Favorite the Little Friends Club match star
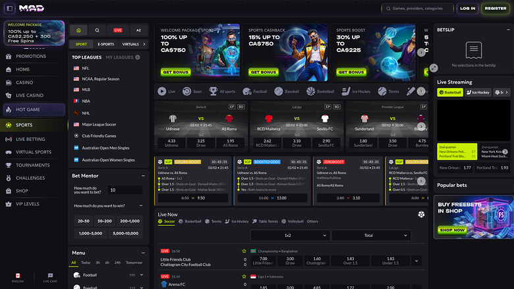514x289 pixels. (x=244, y=251)
